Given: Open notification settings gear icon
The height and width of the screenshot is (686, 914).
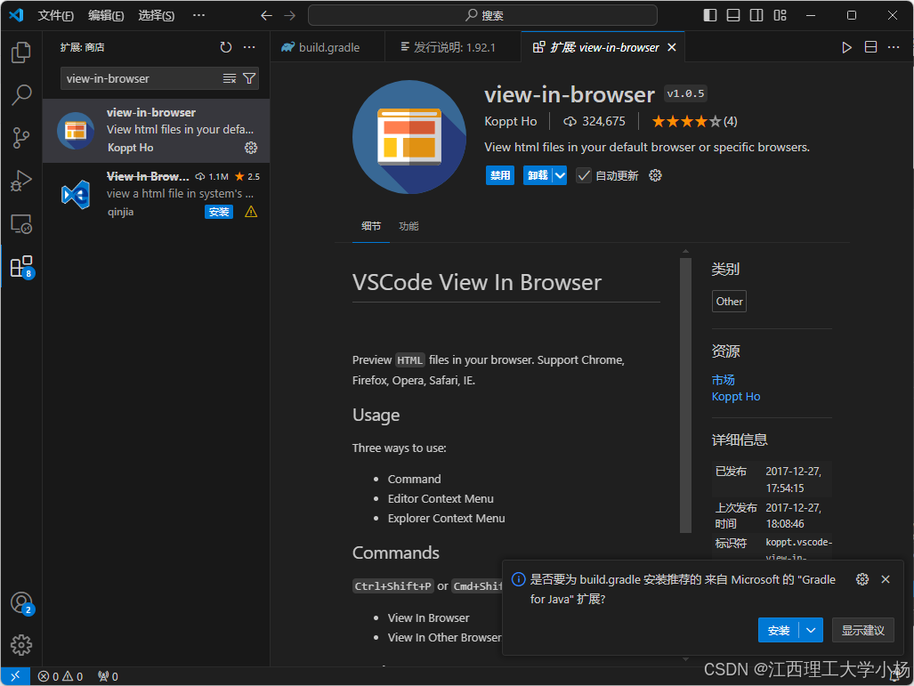Looking at the screenshot, I should click(862, 578).
